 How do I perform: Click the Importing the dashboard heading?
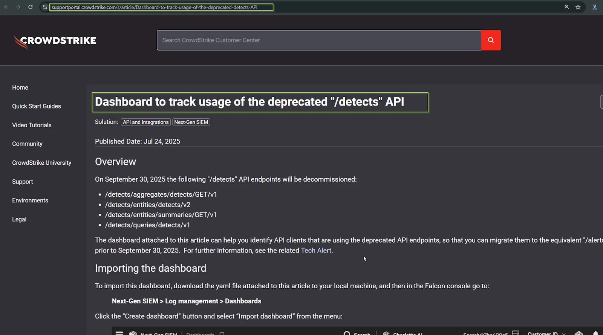point(150,268)
